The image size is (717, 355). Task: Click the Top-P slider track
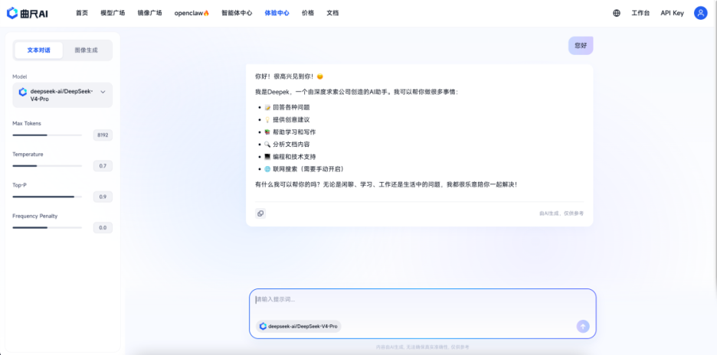click(47, 197)
